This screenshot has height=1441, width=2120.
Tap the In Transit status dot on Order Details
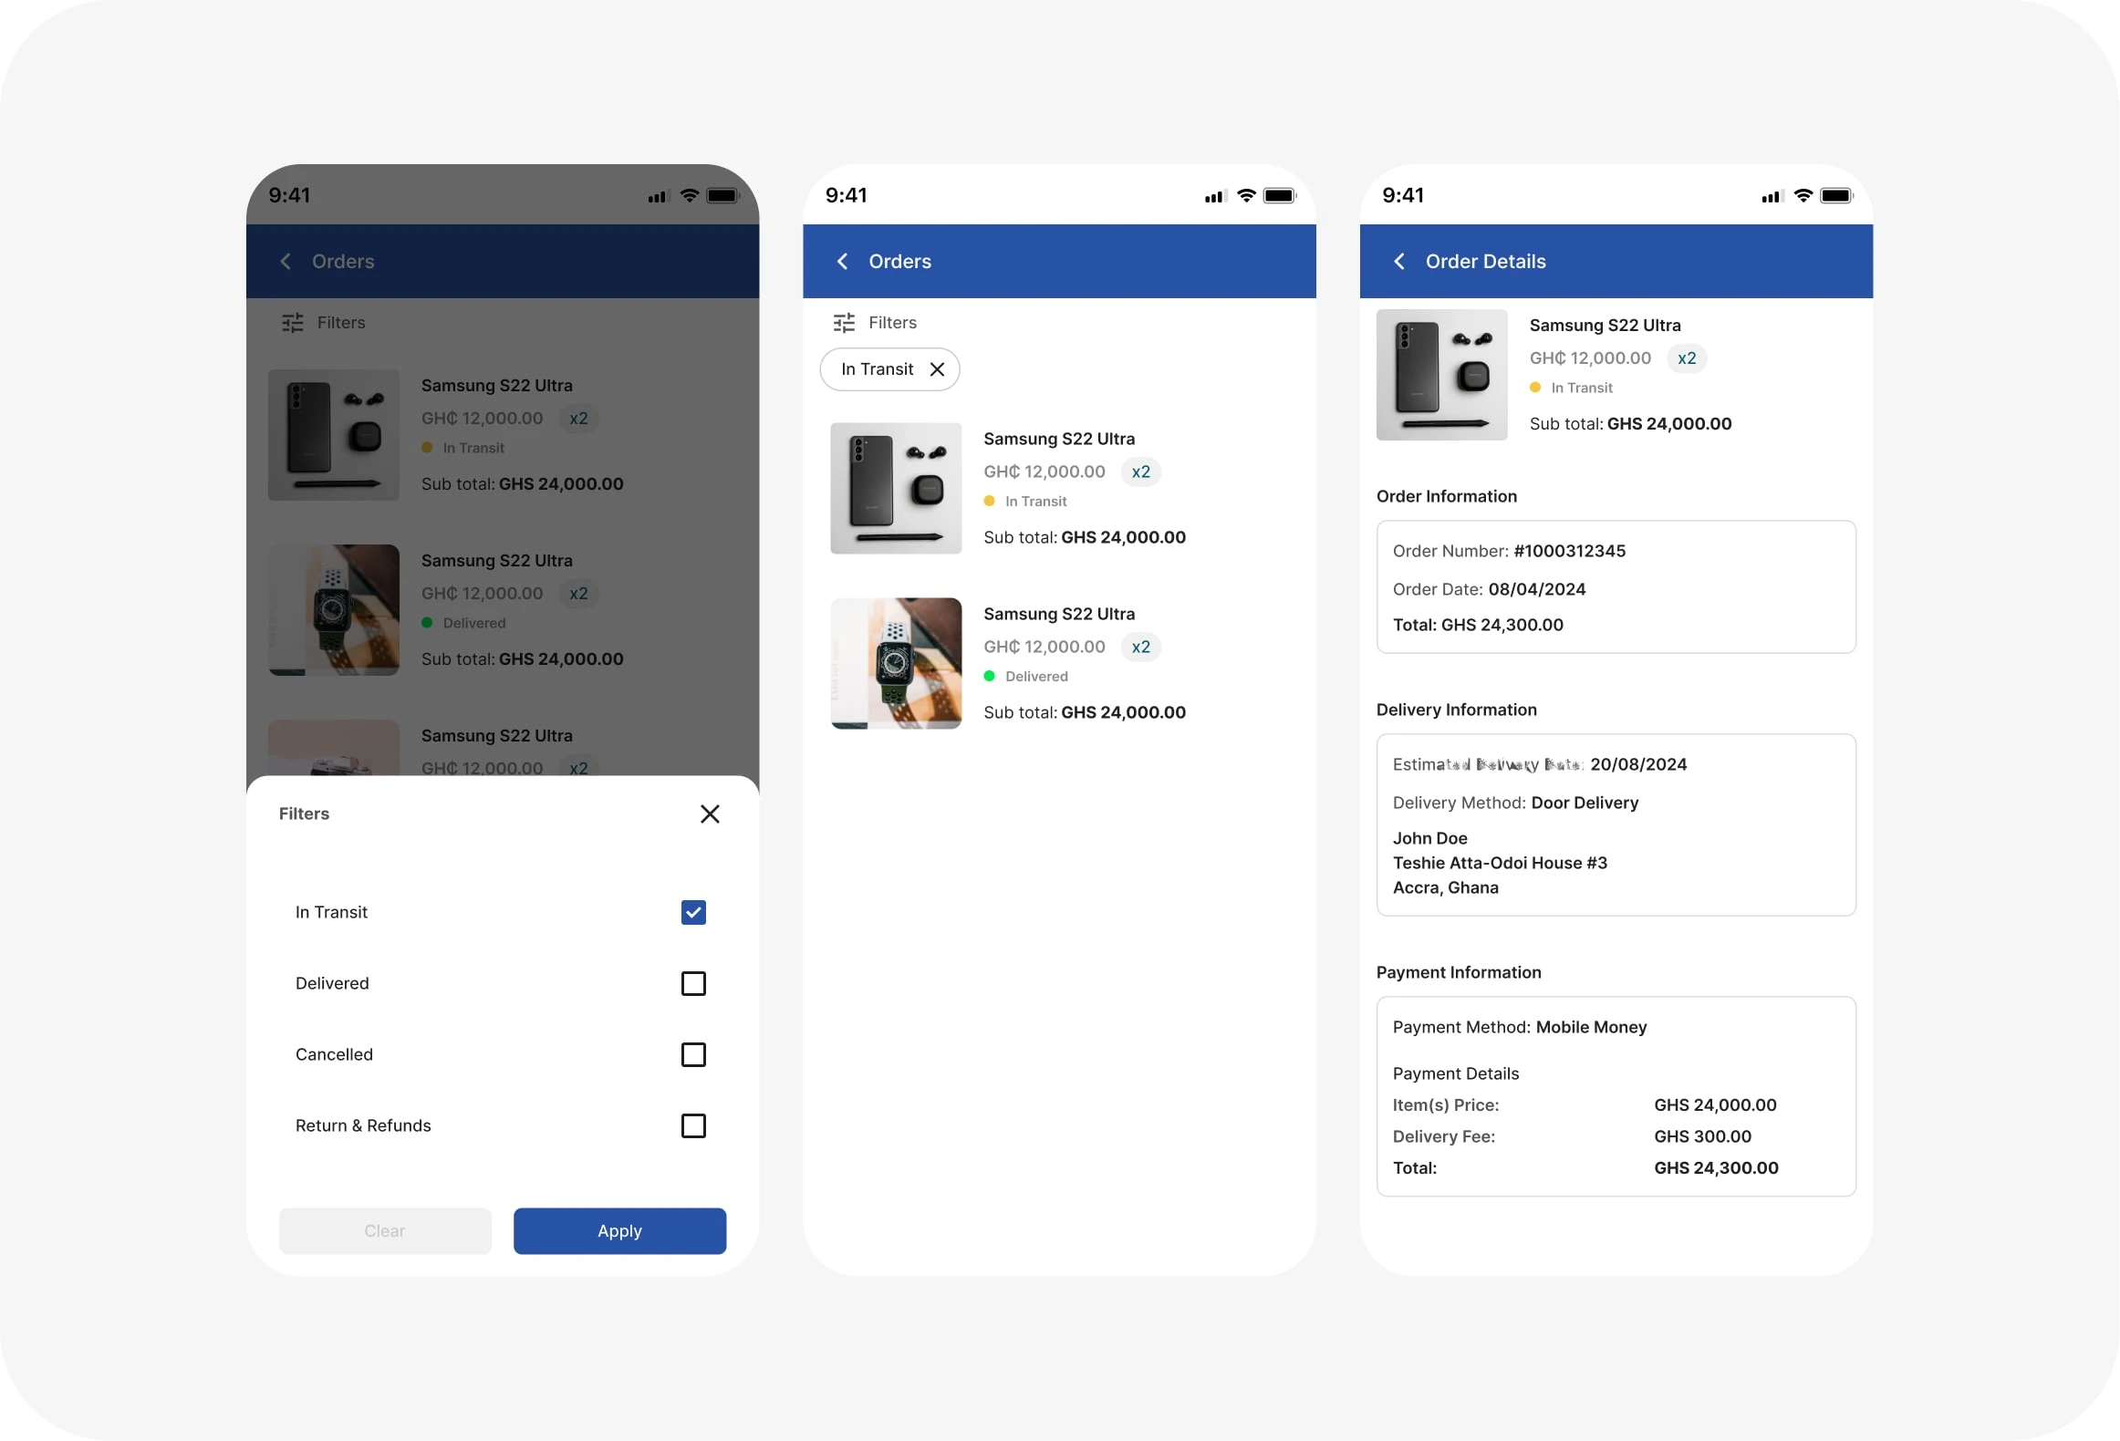pos(1536,388)
